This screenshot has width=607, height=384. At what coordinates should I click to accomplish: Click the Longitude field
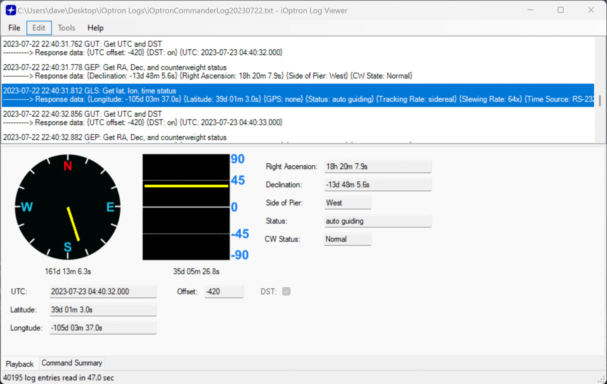point(103,328)
